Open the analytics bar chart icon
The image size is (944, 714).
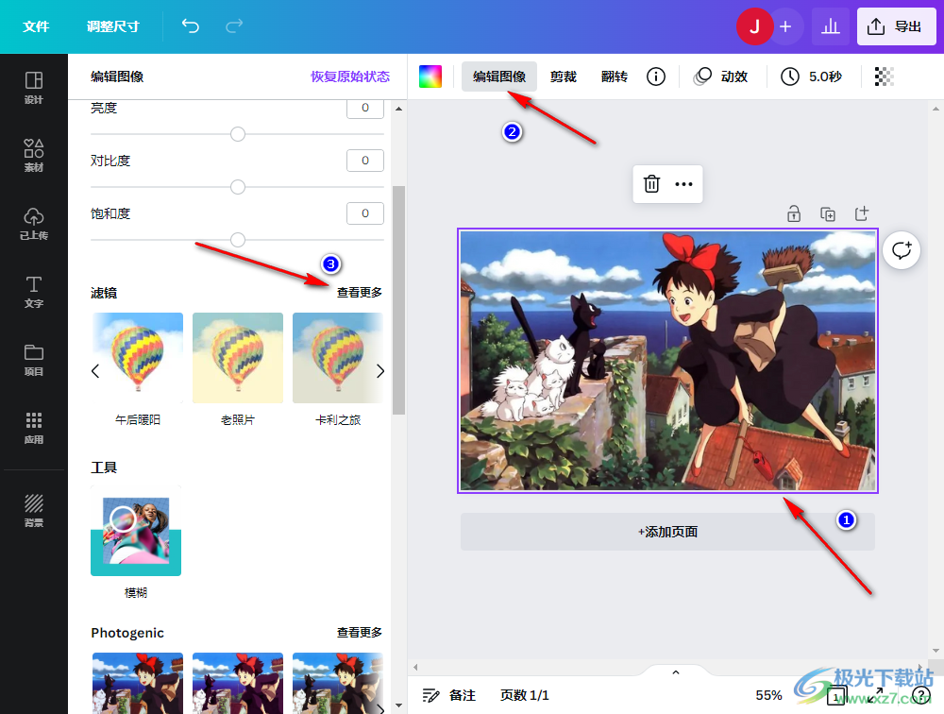[x=830, y=26]
